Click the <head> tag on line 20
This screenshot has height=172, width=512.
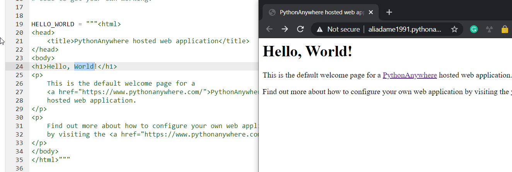[43, 32]
